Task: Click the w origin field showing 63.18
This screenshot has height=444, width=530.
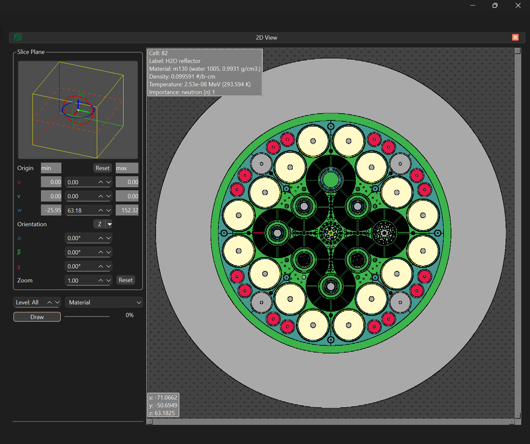Action: (x=81, y=210)
